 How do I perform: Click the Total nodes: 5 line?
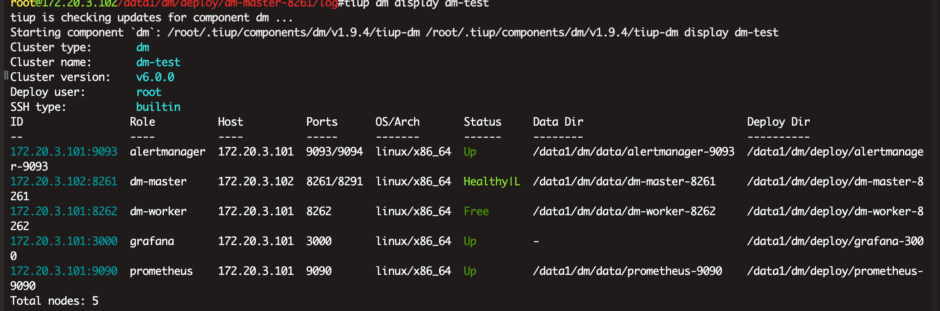(x=54, y=301)
